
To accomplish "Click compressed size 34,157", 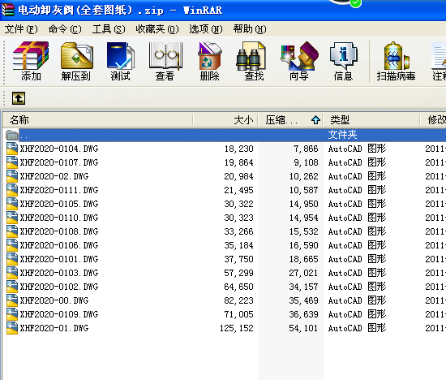I will click(303, 287).
